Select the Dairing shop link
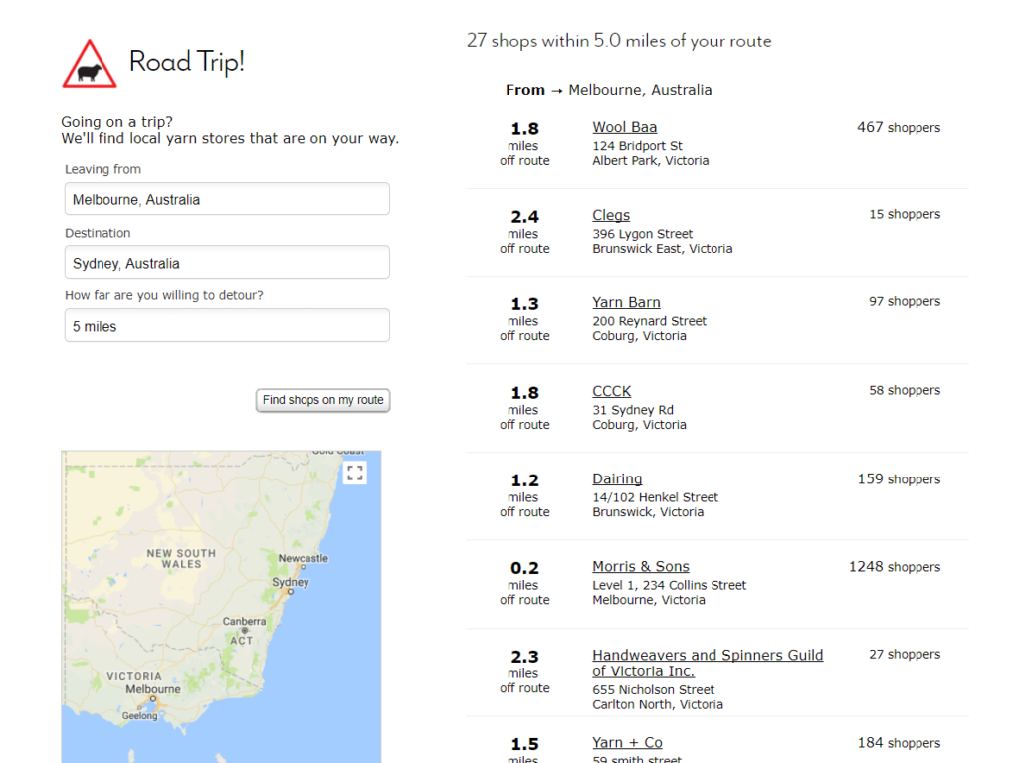The image size is (1019, 763). coord(617,478)
